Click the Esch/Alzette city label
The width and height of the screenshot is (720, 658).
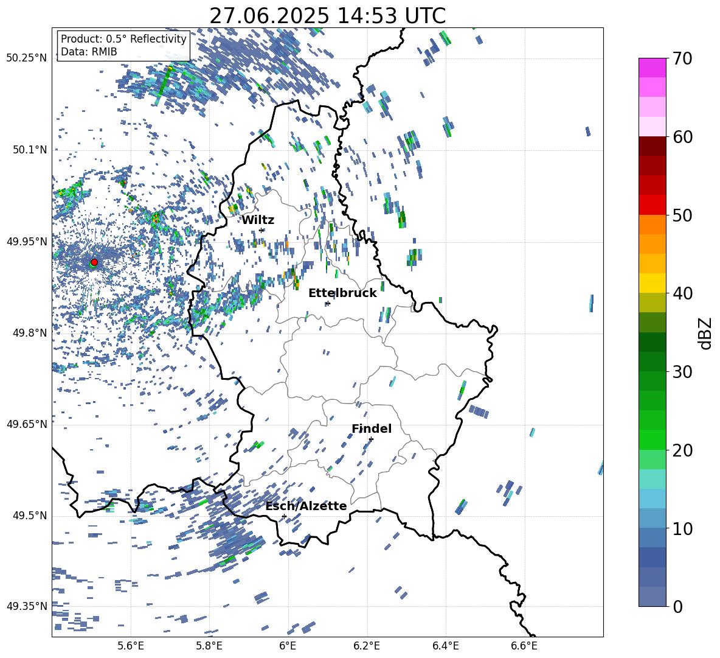[306, 506]
